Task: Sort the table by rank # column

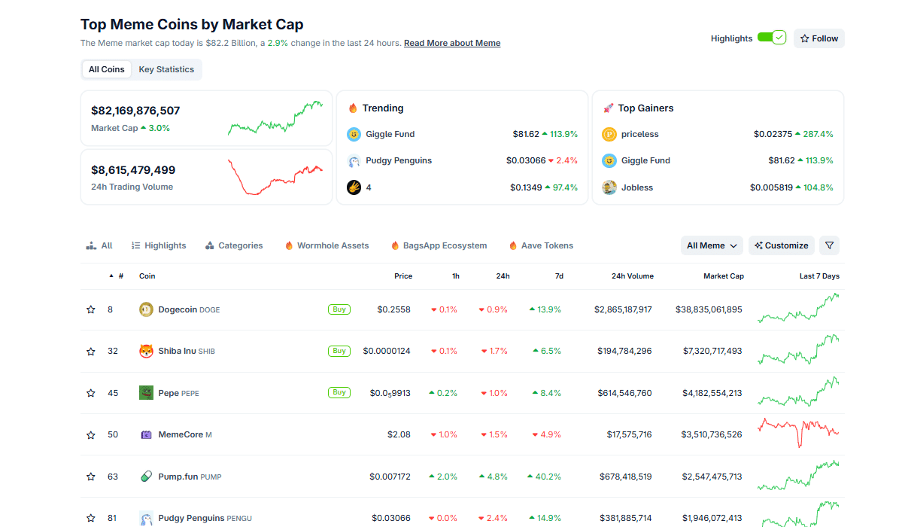Action: coord(120,276)
